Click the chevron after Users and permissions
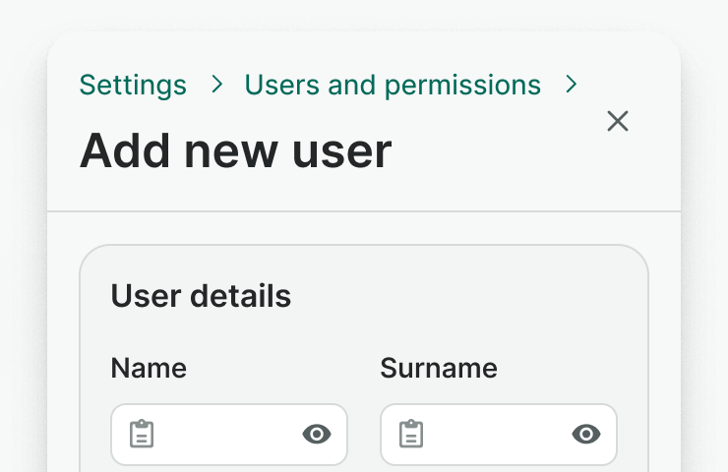728x472 pixels. 571,86
